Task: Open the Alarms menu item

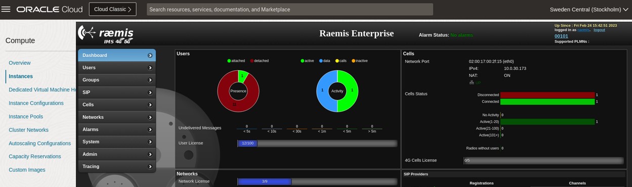Action: click(x=117, y=129)
